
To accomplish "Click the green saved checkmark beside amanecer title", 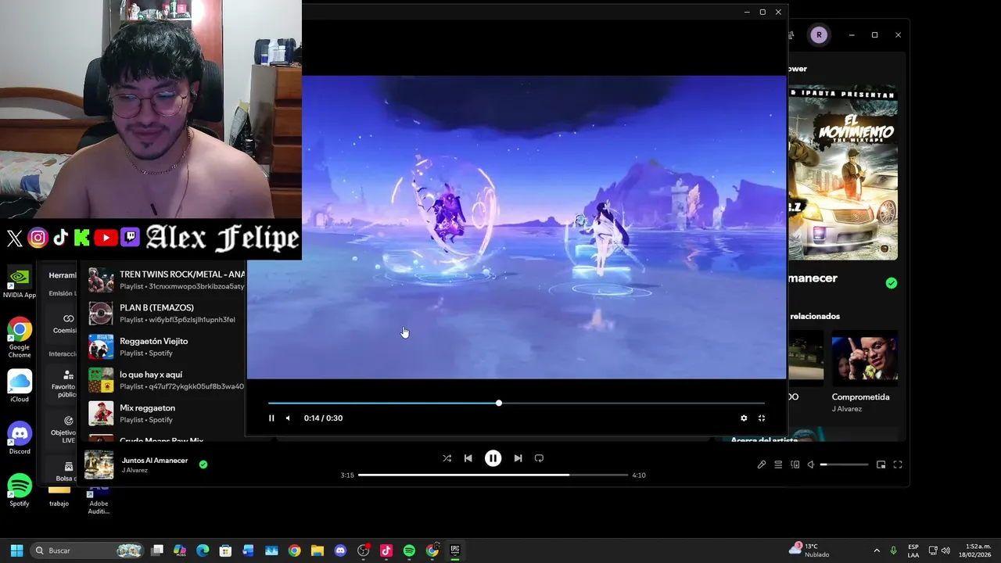I will 892,283.
